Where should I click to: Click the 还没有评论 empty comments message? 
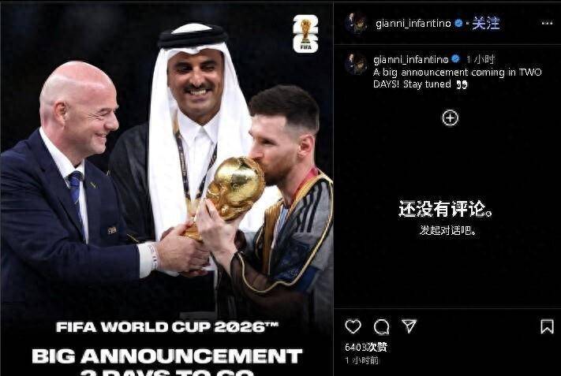coord(446,209)
